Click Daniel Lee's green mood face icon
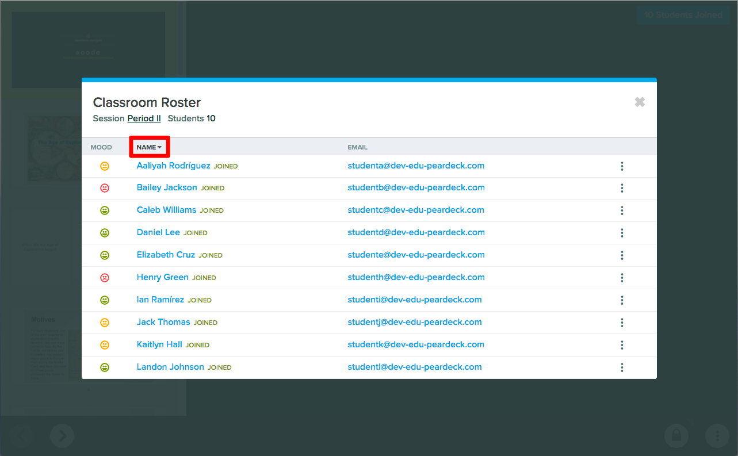The width and height of the screenshot is (738, 456). tap(105, 233)
